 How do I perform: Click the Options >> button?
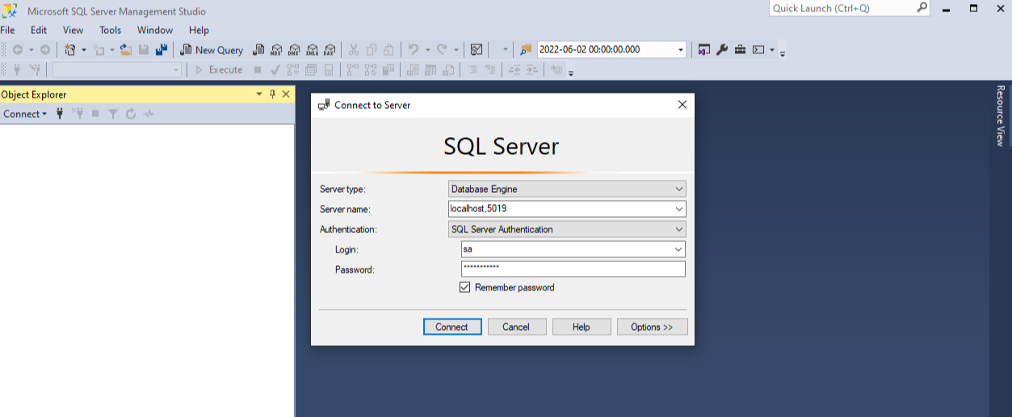653,327
